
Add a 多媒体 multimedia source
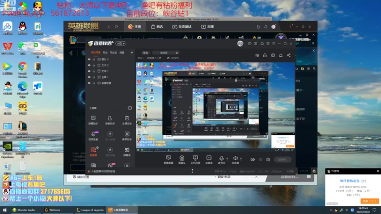click(x=209, y=160)
